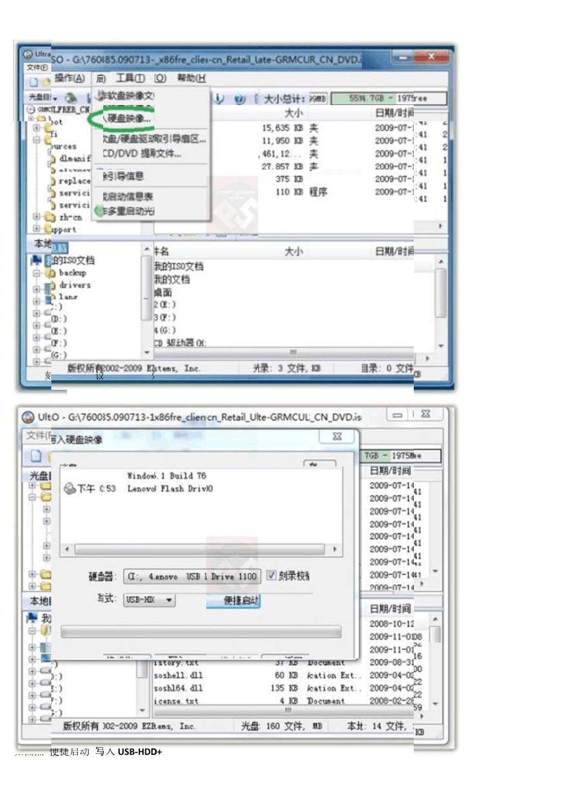The image size is (573, 811).
Task: Click the file icon beside dlmanif
Action: pos(53,159)
